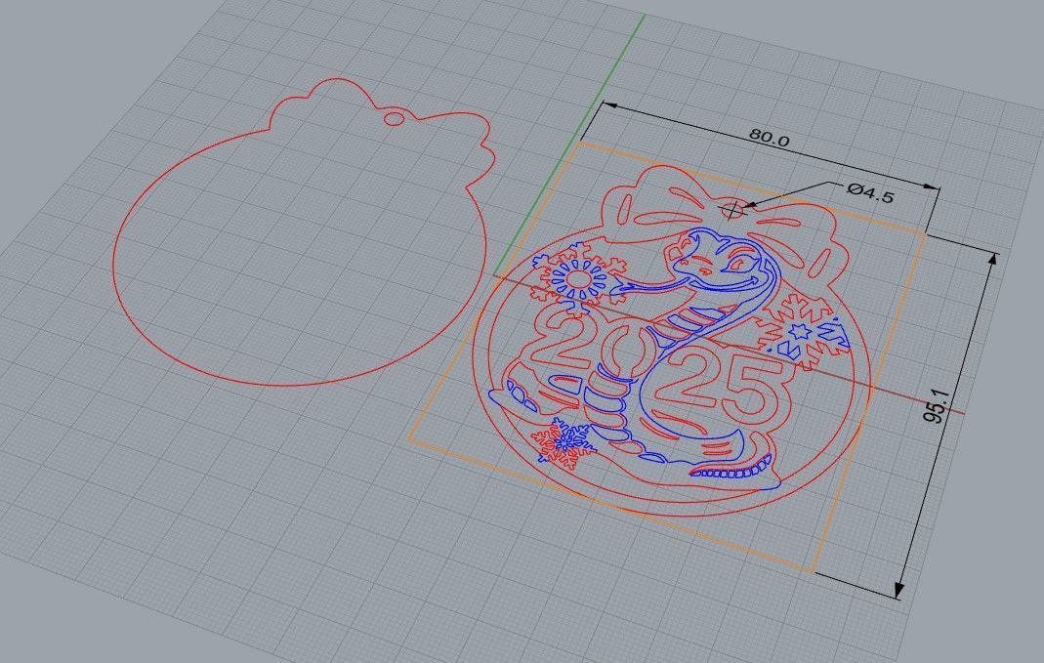Select the round sunburst snowflake beside snake's tongue
The image size is (1044, 663).
coord(580,278)
